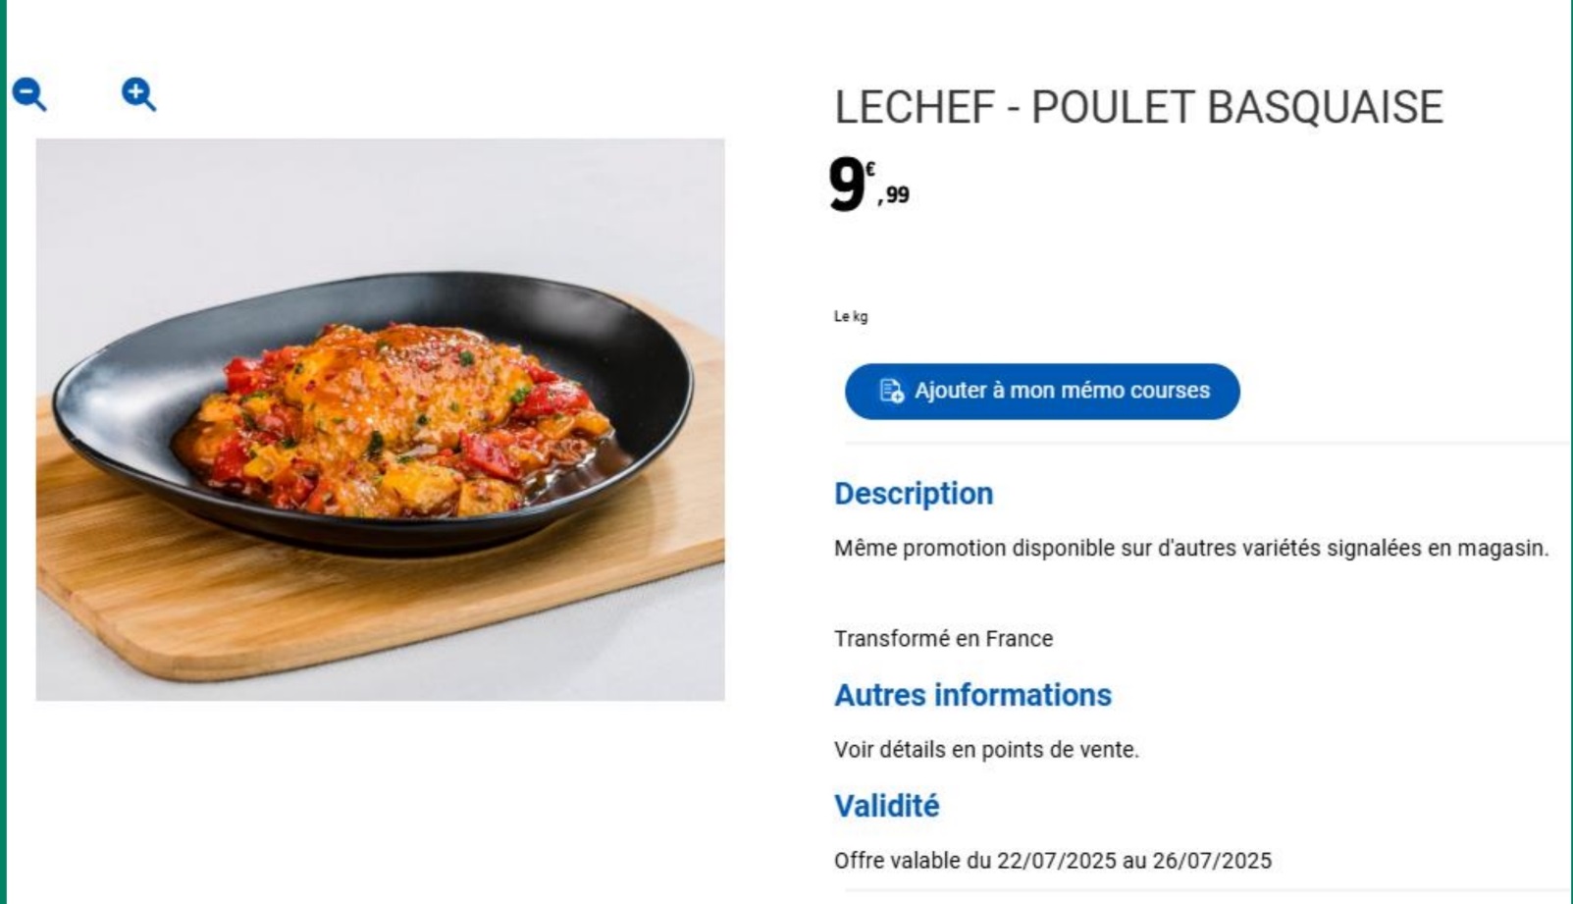Click the Description section heading

tap(914, 493)
